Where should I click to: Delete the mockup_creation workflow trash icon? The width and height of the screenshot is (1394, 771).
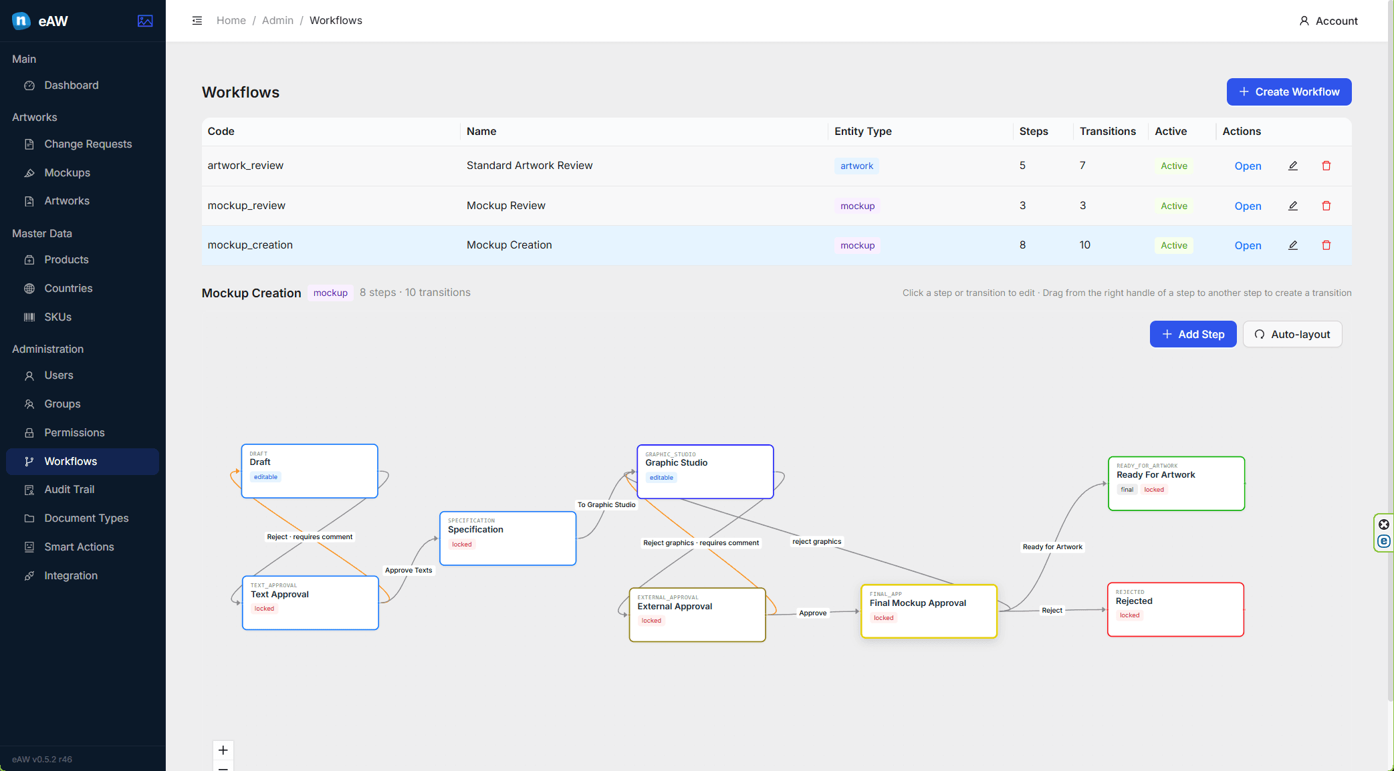pos(1326,245)
